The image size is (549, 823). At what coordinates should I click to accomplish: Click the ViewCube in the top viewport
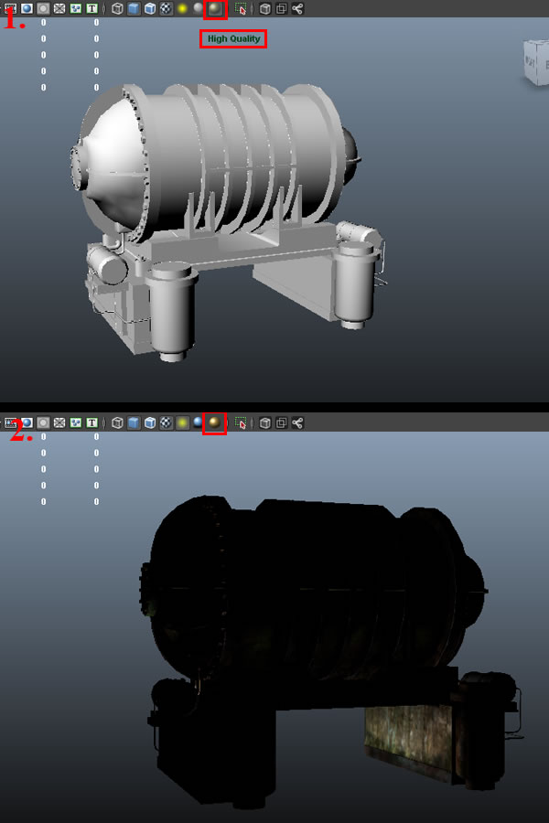pos(536,62)
